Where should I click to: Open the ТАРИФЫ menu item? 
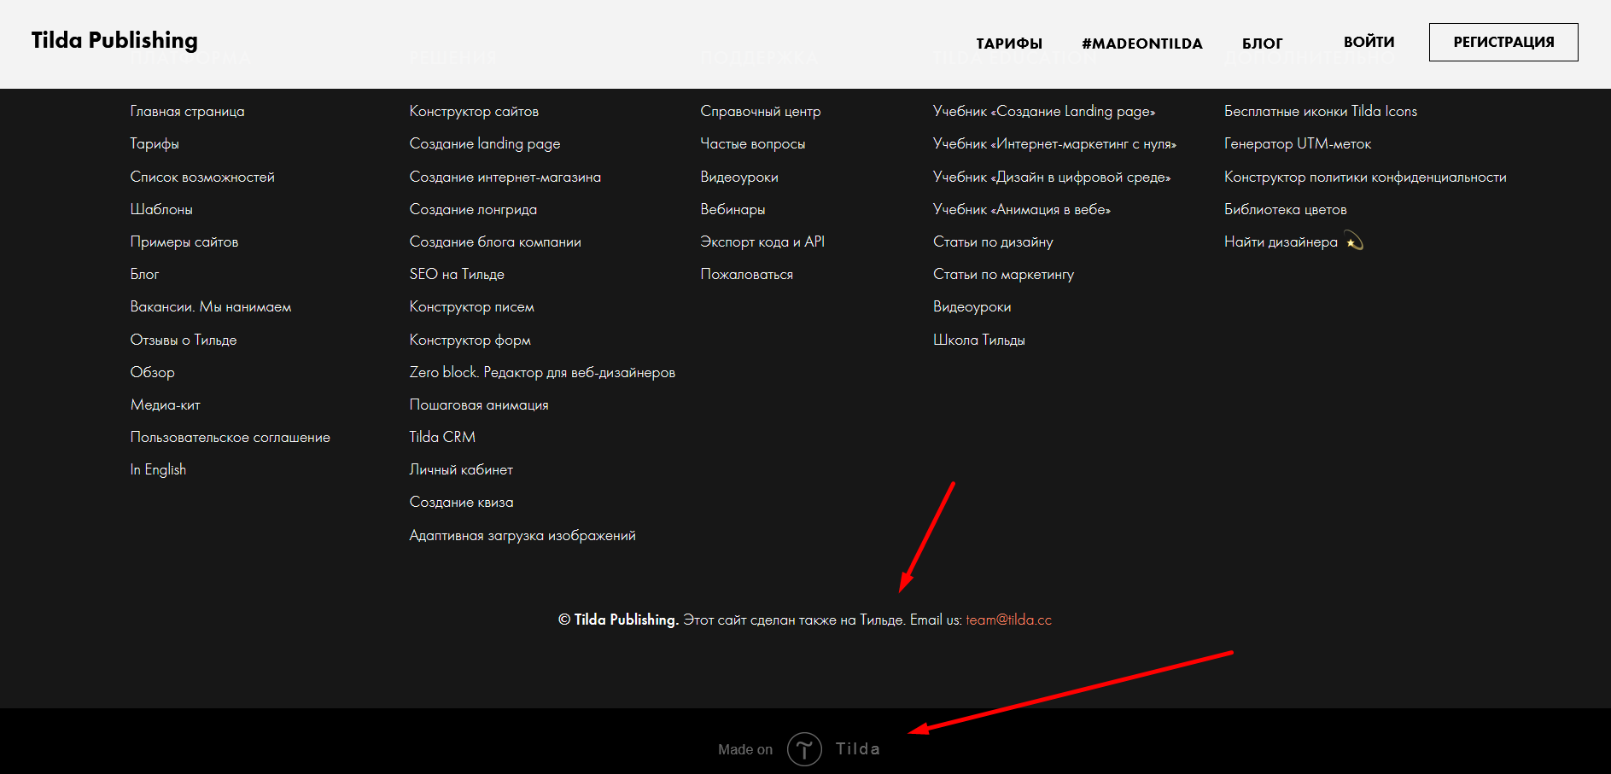point(1009,44)
